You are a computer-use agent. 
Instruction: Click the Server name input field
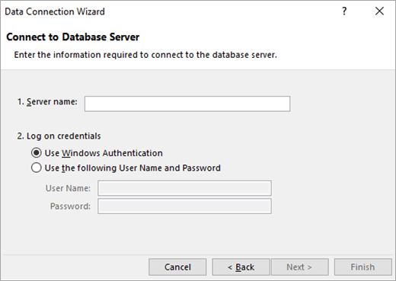(187, 104)
